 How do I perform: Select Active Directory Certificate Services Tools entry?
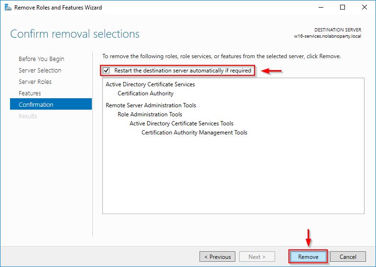tap(181, 123)
